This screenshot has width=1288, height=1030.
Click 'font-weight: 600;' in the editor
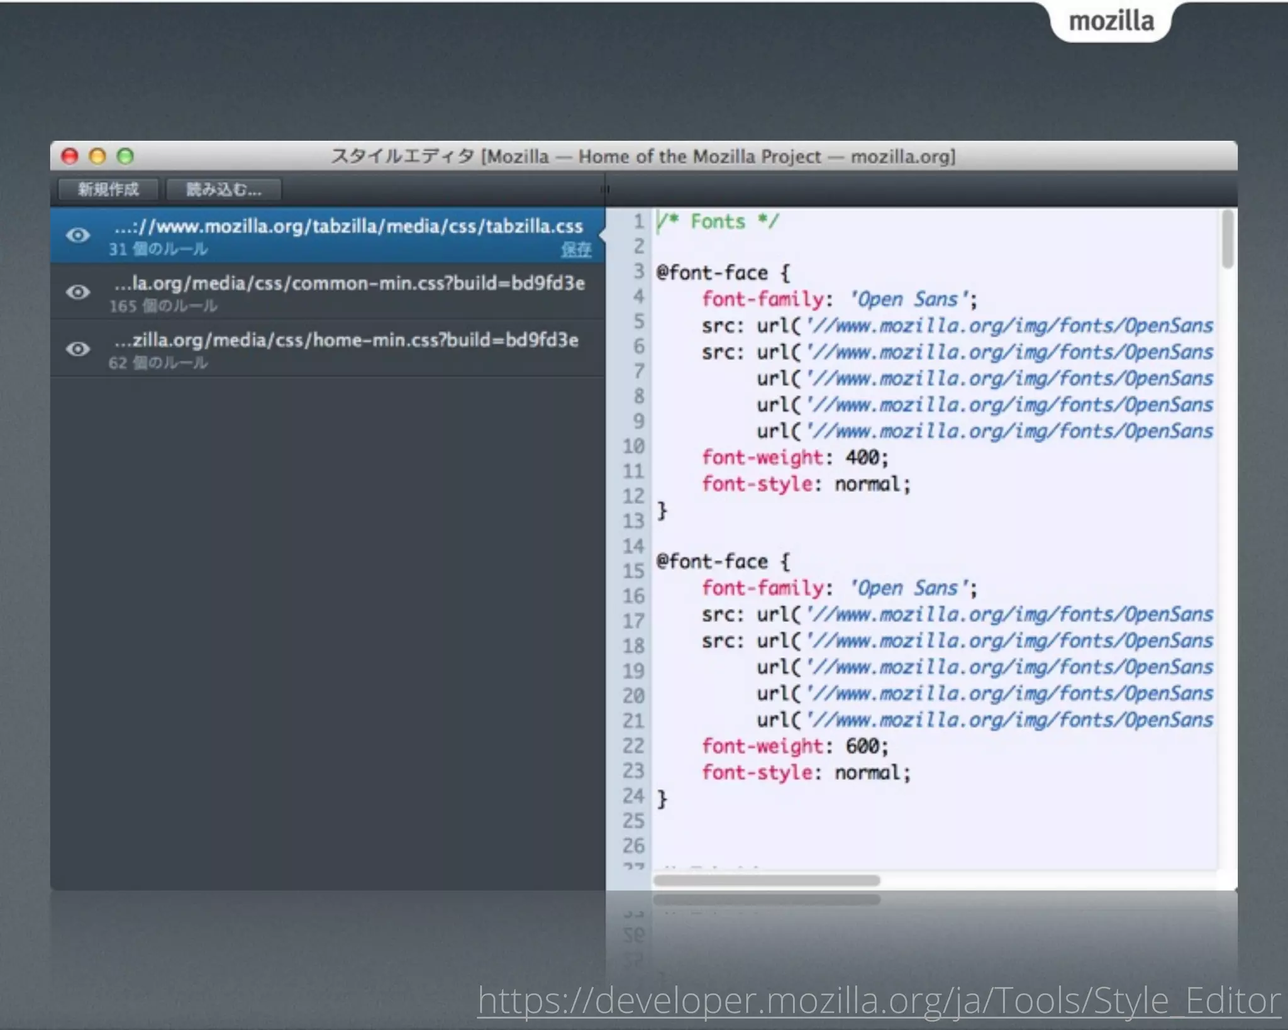click(x=796, y=746)
